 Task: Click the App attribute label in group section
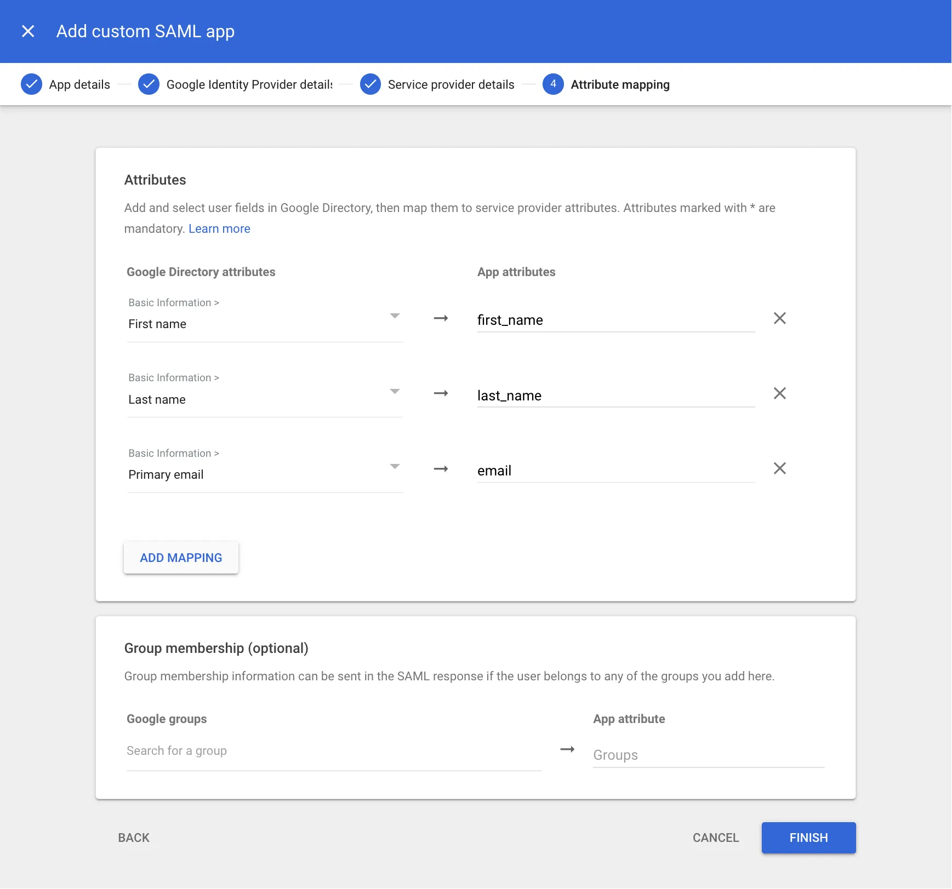point(629,719)
